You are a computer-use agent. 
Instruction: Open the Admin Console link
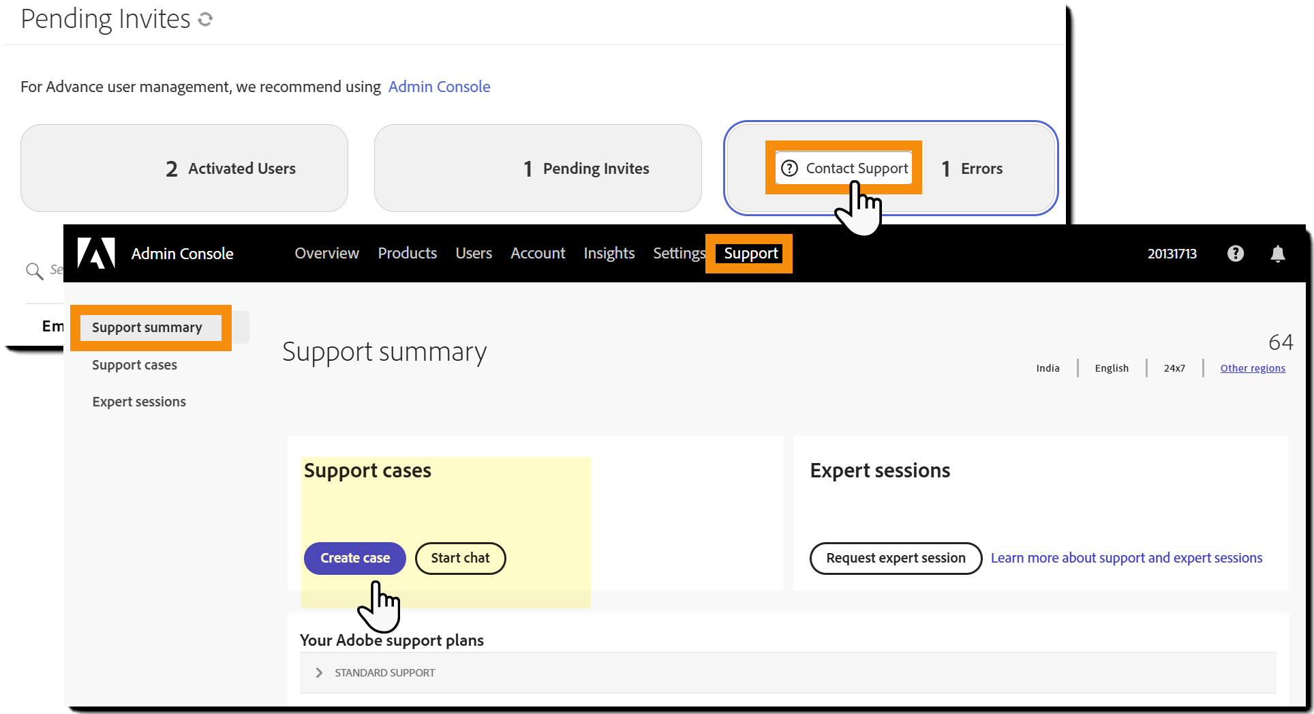tap(439, 87)
